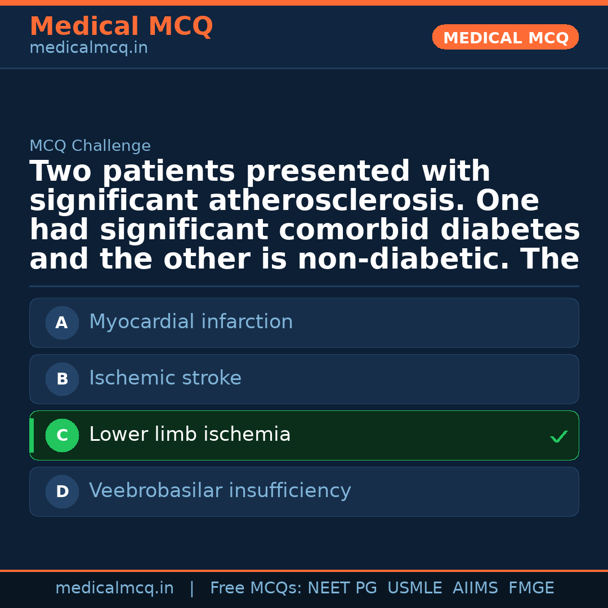Image resolution: width=608 pixels, height=608 pixels.
Task: Click the green C option circle
Action: 62,435
